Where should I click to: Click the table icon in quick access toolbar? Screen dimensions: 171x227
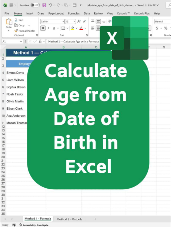pos(75,5)
